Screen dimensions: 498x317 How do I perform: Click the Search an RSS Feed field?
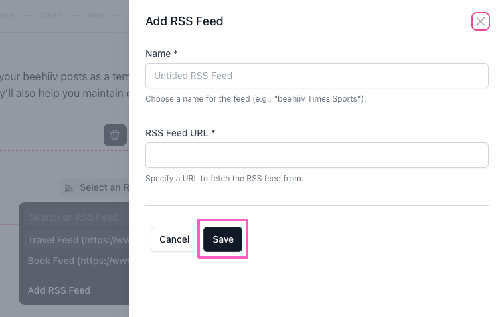point(74,217)
